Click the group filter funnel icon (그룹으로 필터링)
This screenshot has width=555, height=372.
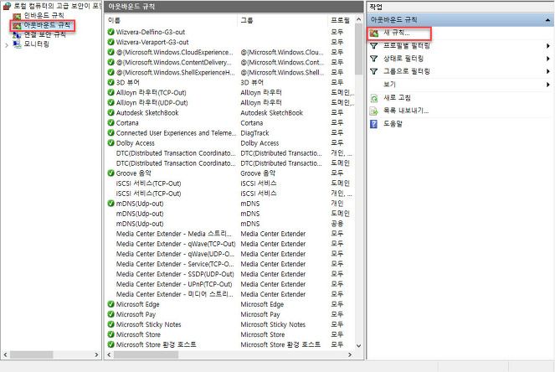[374, 71]
